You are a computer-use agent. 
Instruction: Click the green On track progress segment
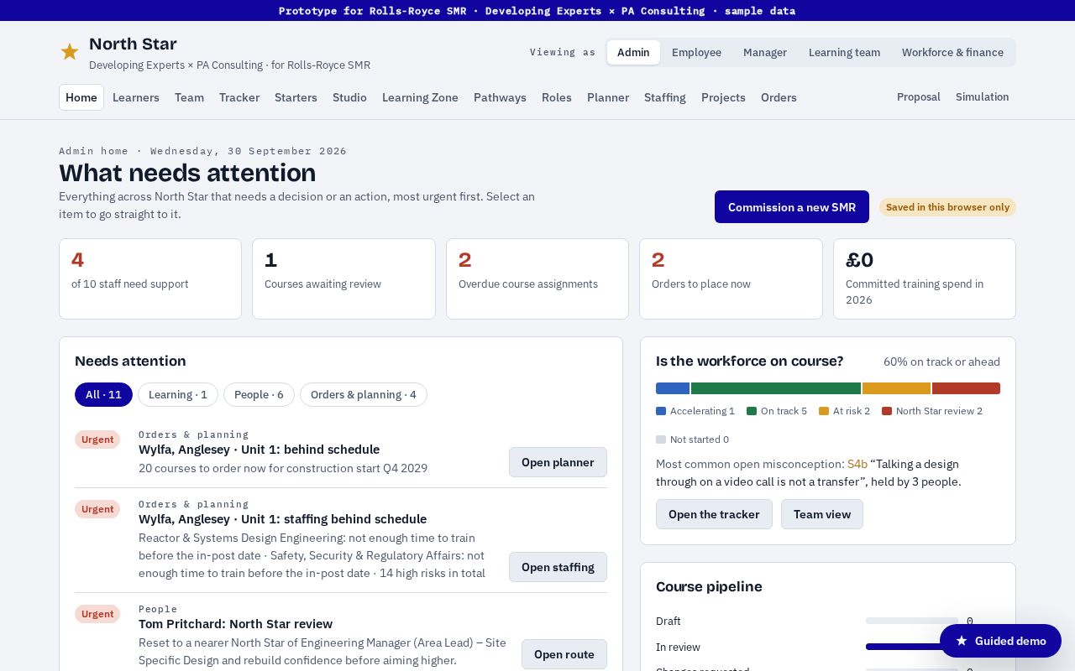[776, 388]
